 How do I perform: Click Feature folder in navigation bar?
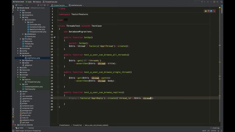[x=37, y=2]
